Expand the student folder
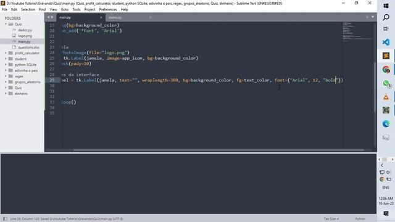This screenshot has height=222, width=395. (6, 59)
